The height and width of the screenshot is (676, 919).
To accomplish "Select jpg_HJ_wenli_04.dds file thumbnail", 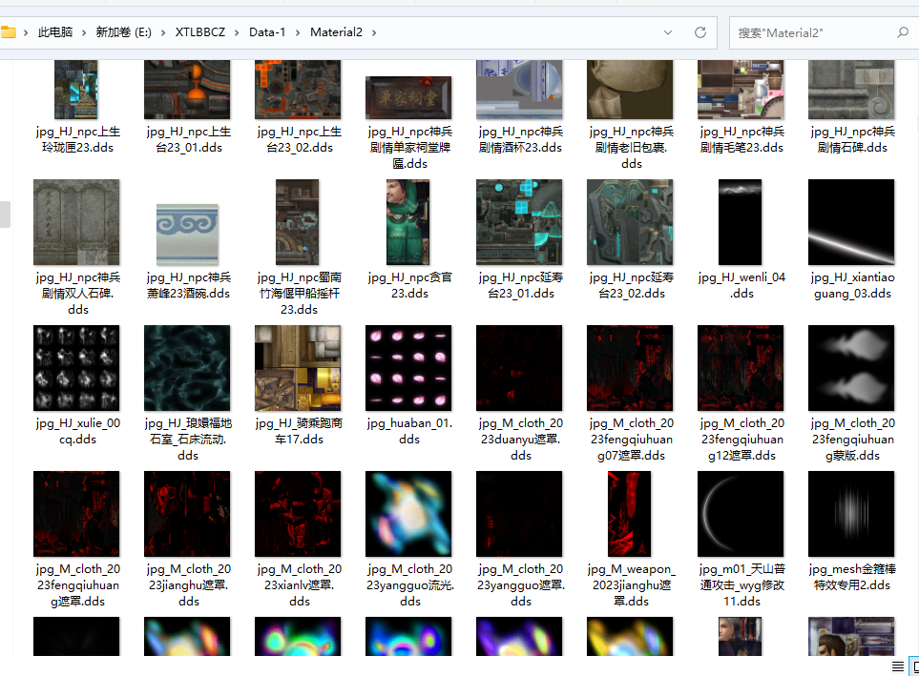I will 741,222.
